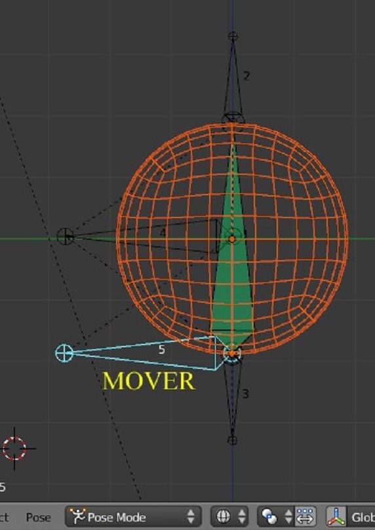Click the top tip joint of bone 2
375x530 pixels.
(233, 36)
